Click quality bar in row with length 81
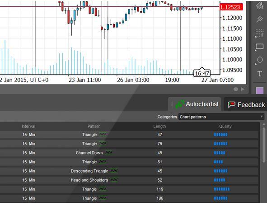 tap(219, 162)
